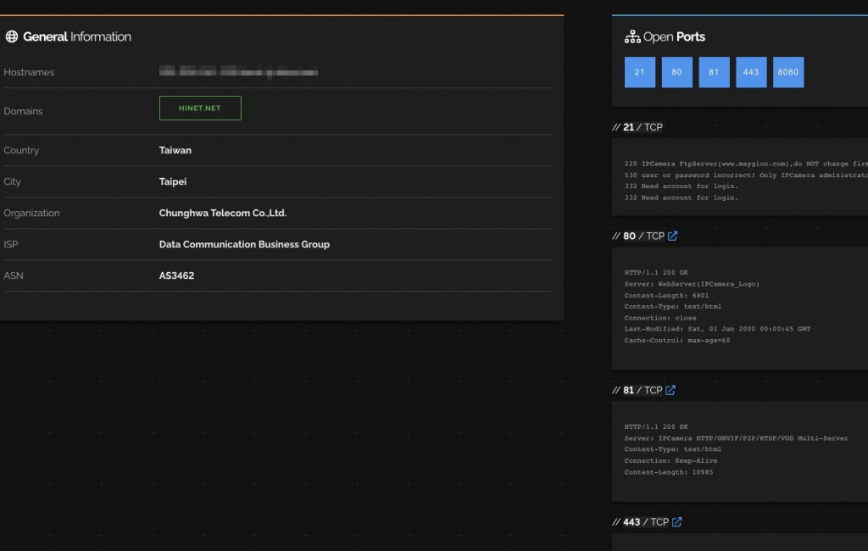The image size is (868, 551).
Task: Click the network icon beside Open Ports
Action: [632, 36]
